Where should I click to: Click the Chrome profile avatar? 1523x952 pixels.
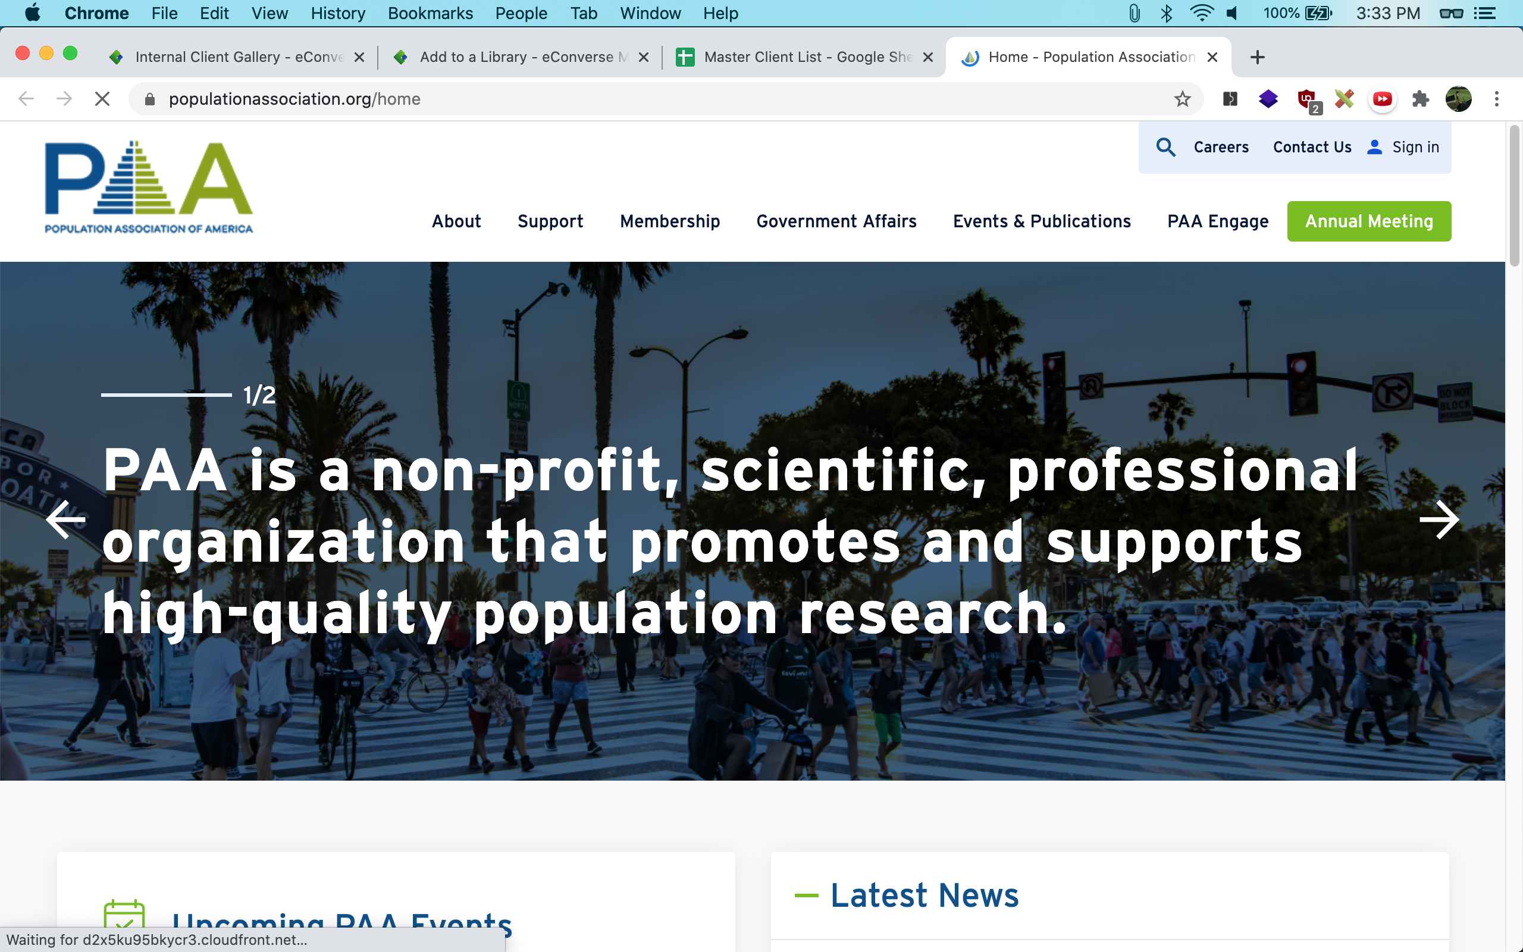point(1458,99)
